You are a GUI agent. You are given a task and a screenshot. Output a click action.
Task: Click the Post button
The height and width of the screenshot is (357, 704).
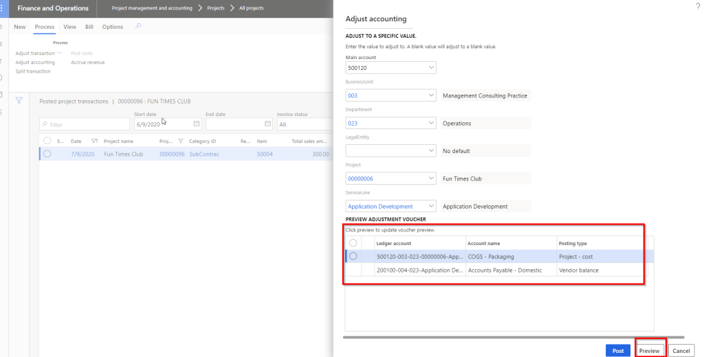pos(617,350)
